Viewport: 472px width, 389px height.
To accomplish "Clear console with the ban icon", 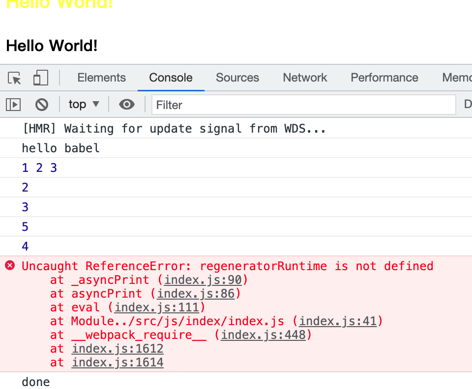I will coord(41,105).
